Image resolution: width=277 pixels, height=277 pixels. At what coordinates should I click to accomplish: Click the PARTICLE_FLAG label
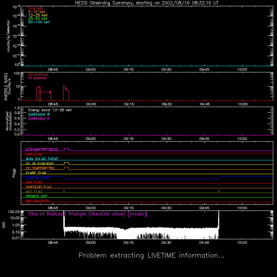pos(39,187)
